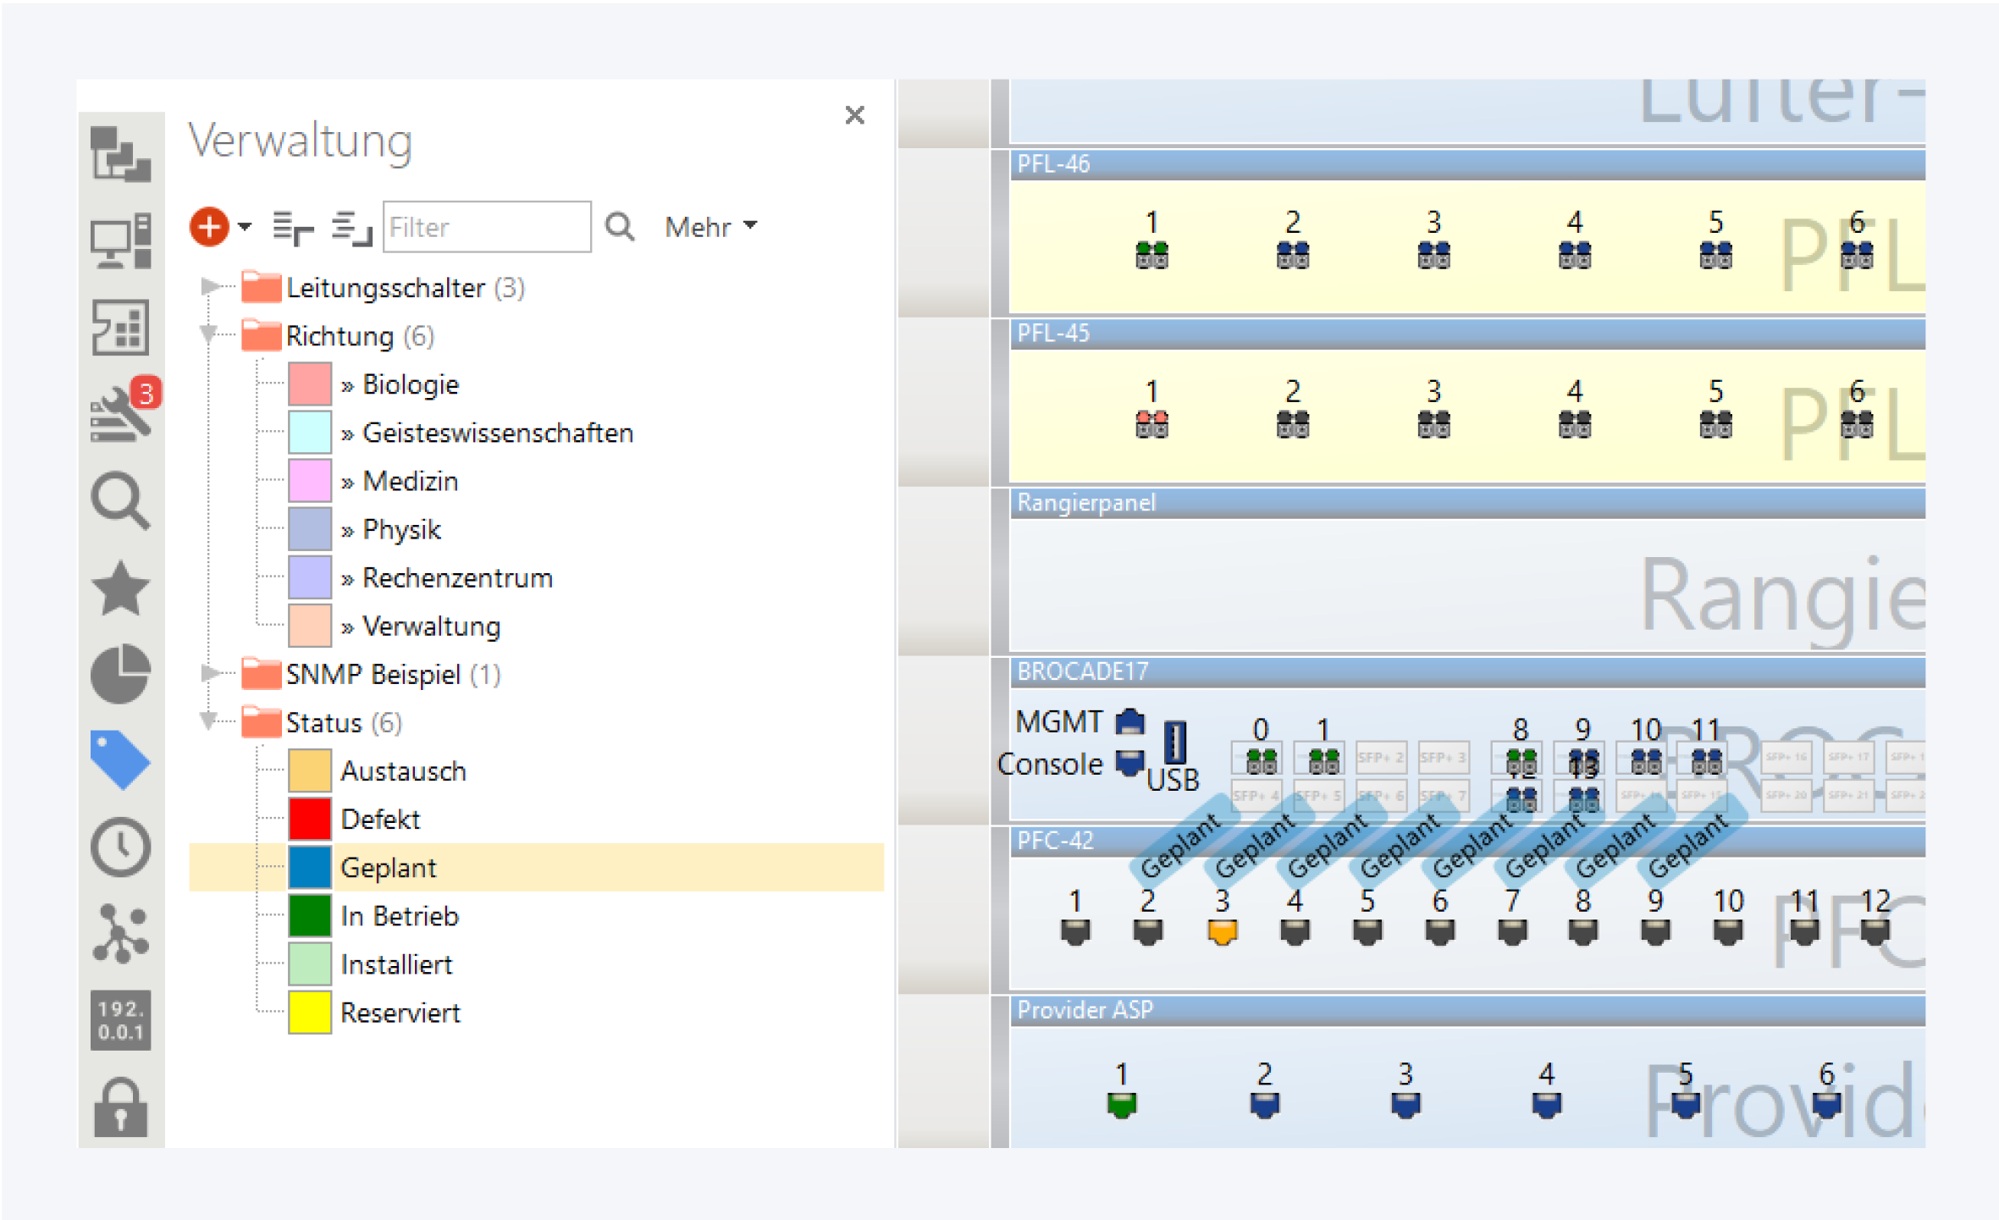Viewport: 1999px width, 1220px height.
Task: Open the clock history sidebar icon
Action: point(120,846)
